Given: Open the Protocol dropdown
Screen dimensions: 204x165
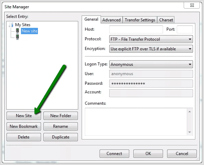Looking at the screenshot, I should point(151,39).
